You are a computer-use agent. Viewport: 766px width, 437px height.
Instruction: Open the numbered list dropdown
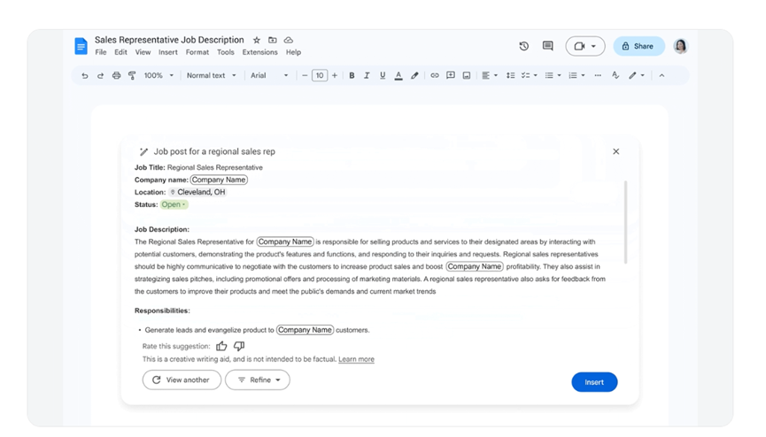point(576,76)
